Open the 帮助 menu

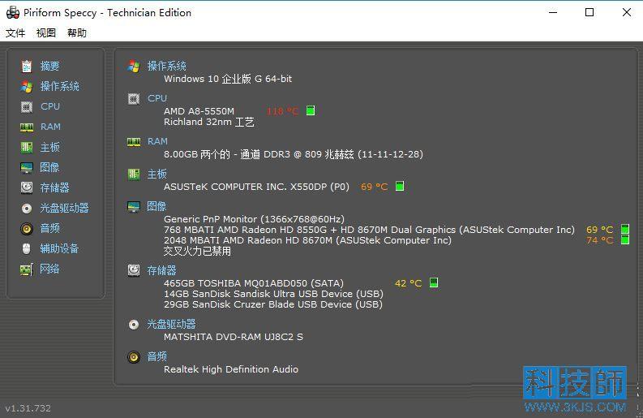[77, 32]
